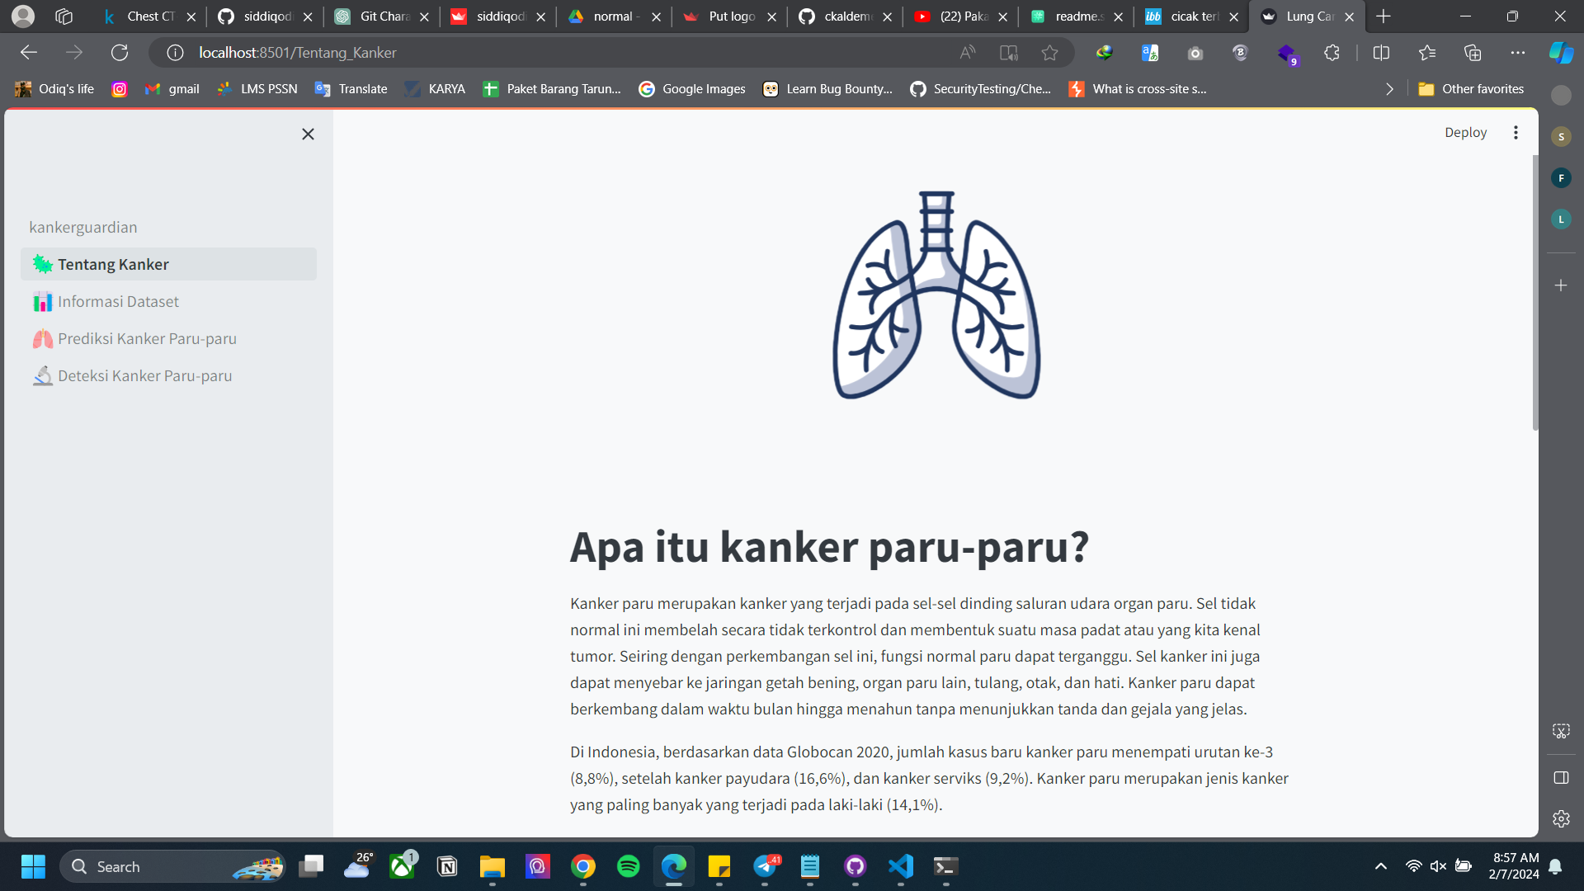Open browser extensions puzzle icon
The width and height of the screenshot is (1584, 891).
pos(1332,53)
